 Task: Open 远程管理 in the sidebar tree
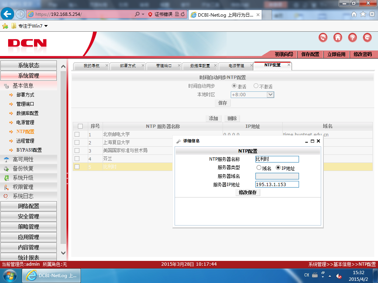[25, 141]
